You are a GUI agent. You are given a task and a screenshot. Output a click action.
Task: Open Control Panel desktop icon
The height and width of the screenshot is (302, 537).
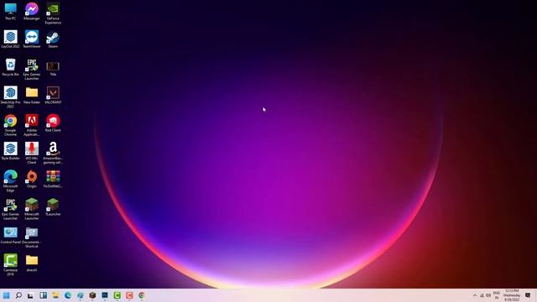10,235
